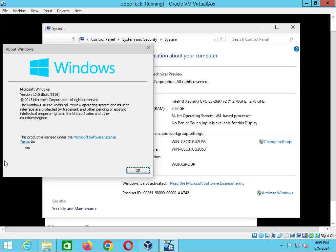Click the Product ID 00261-50000-00000-AA742 text
336x252 pixels.
(156, 193)
